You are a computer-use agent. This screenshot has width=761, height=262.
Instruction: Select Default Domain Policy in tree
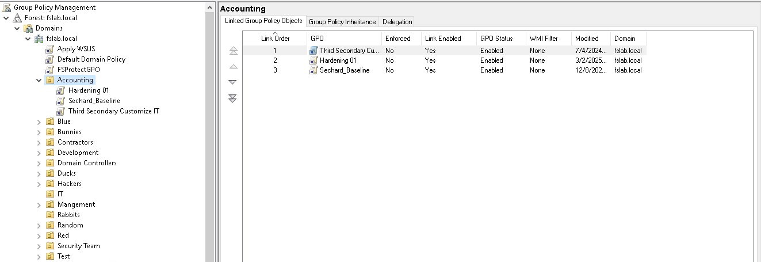(91, 59)
